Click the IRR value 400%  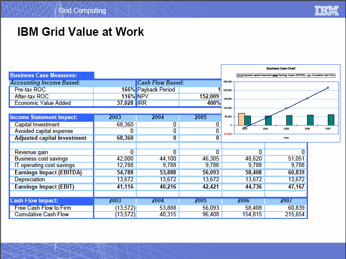[214, 103]
